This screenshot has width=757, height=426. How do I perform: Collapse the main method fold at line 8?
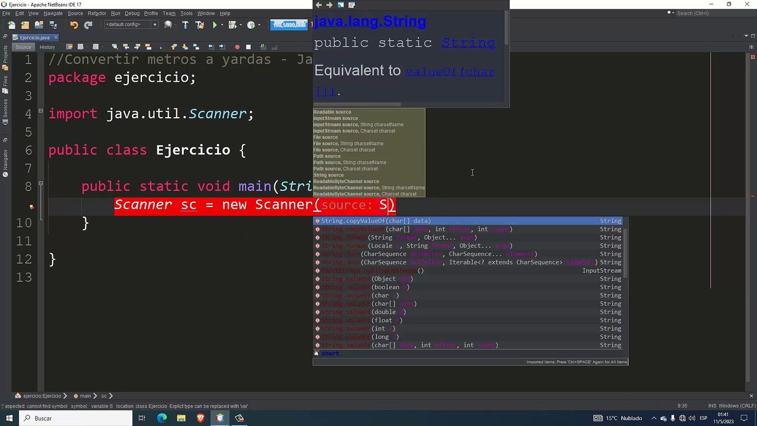[41, 183]
